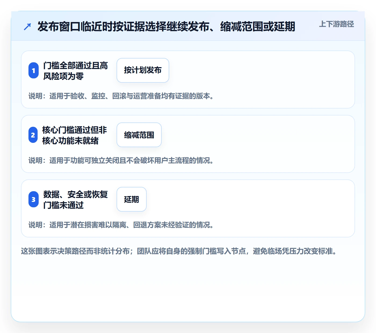376x333 pixels.
Task: Click the 按计划发布 button
Action: point(143,70)
